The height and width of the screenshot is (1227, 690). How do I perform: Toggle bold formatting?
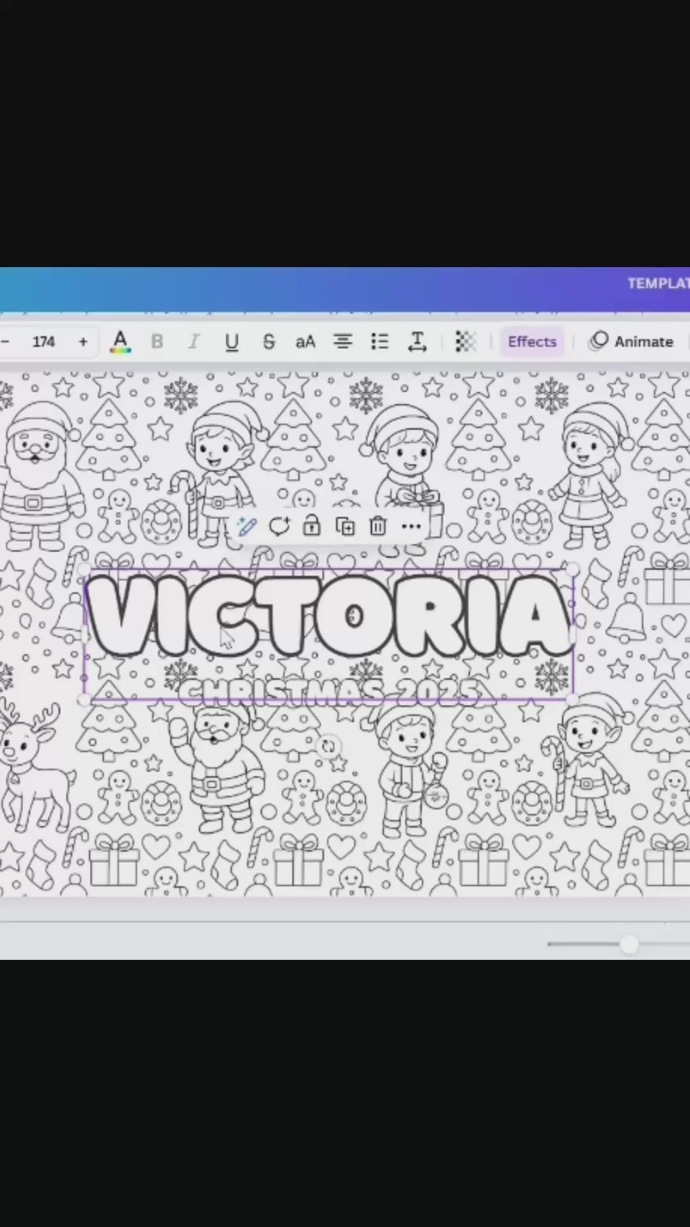(157, 342)
